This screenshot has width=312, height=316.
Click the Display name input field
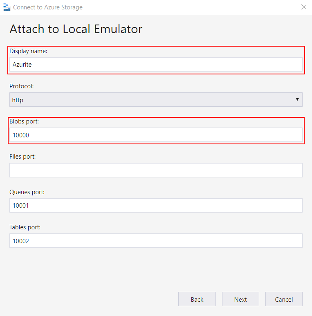tap(156, 65)
